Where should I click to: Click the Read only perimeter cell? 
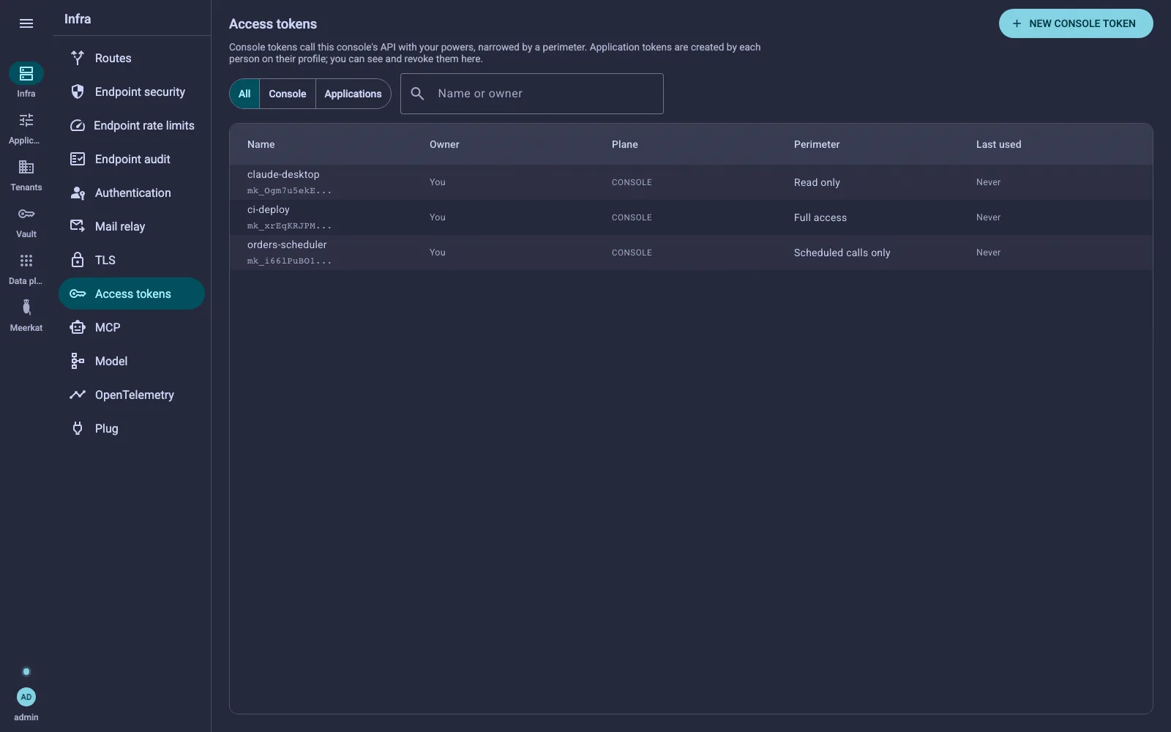[x=817, y=182]
